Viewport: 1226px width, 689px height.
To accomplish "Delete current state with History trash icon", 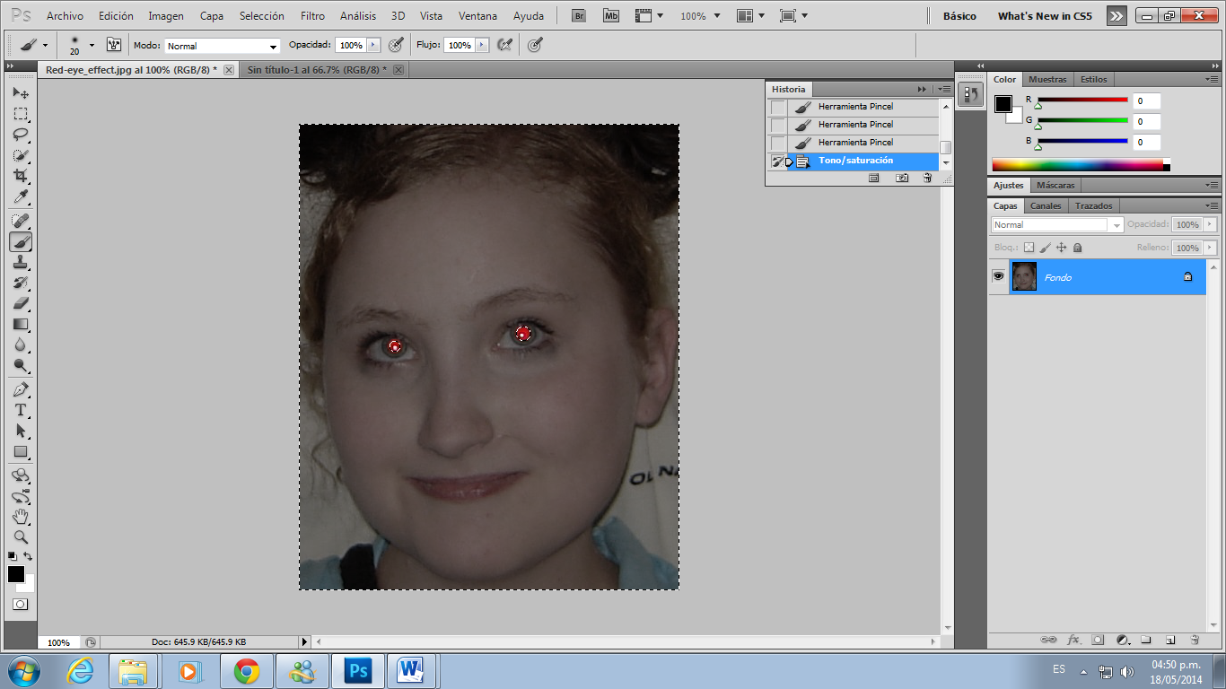I will click(x=927, y=179).
